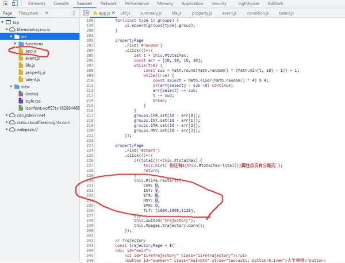Switch to the Console tab

[61, 3]
